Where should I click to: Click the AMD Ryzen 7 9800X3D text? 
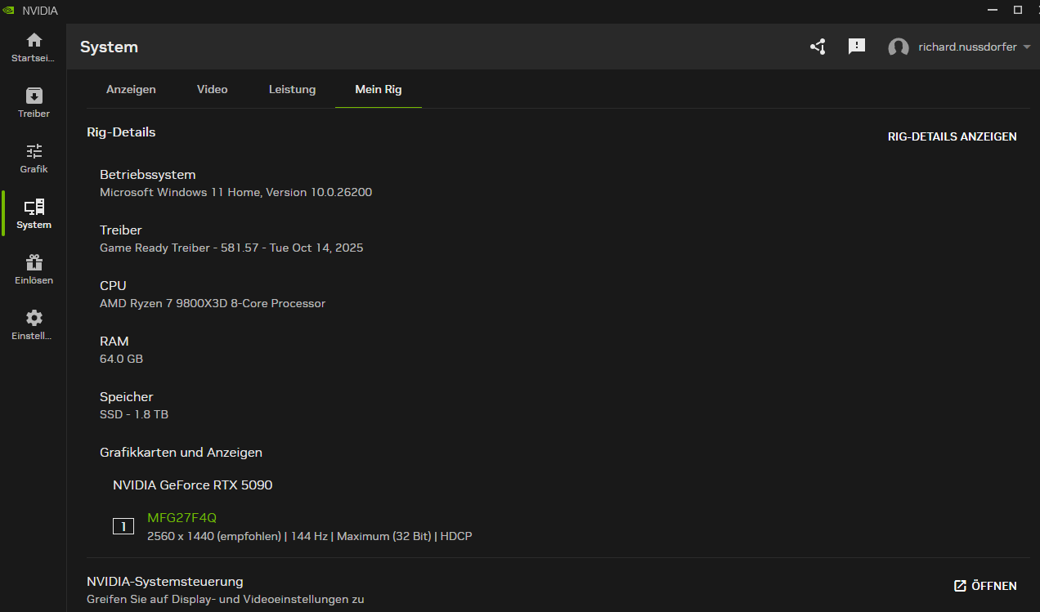point(213,303)
